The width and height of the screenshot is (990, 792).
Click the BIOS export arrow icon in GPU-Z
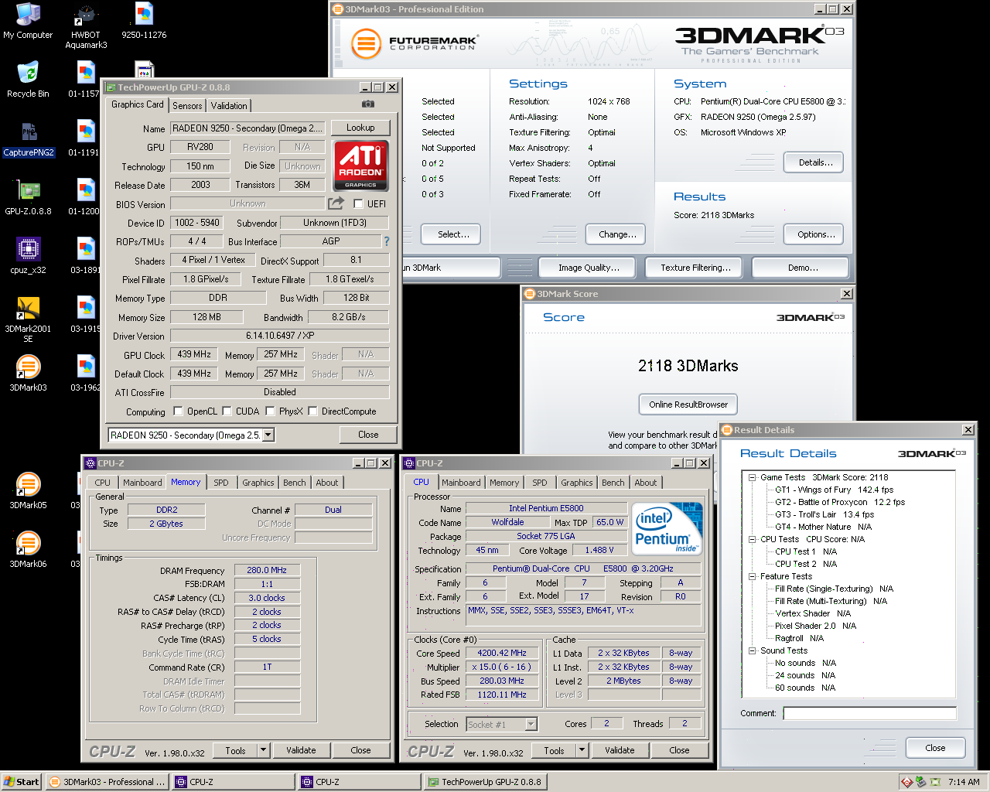336,203
